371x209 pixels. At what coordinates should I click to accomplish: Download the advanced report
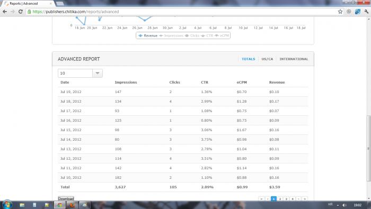tap(66, 198)
